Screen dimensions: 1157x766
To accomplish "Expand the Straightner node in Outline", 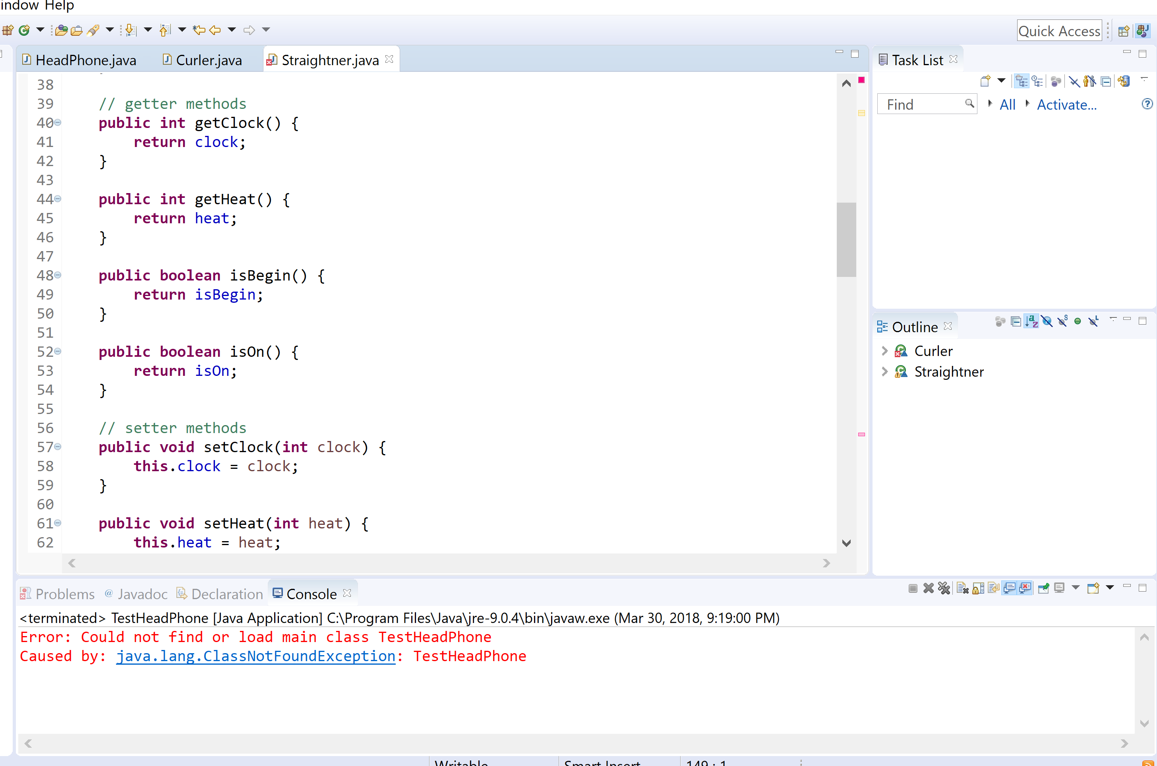I will click(x=884, y=372).
